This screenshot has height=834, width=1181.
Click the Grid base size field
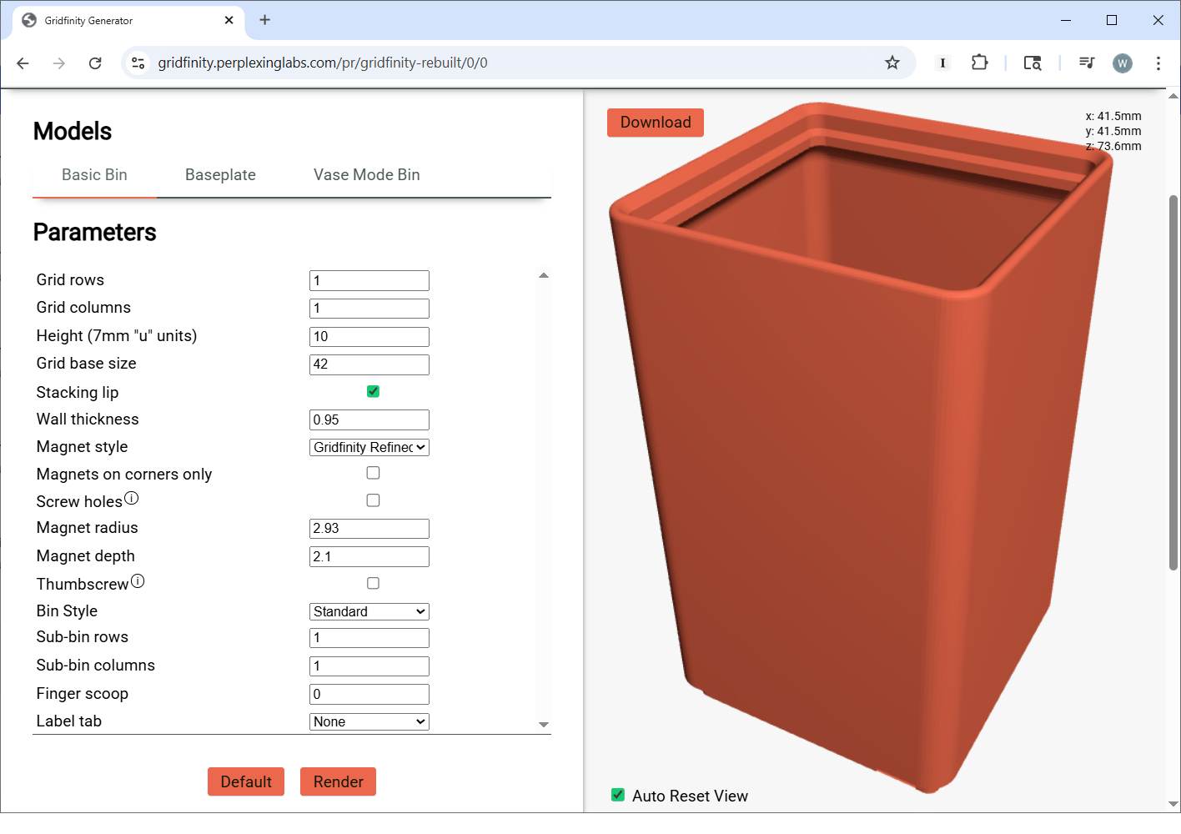pos(369,364)
